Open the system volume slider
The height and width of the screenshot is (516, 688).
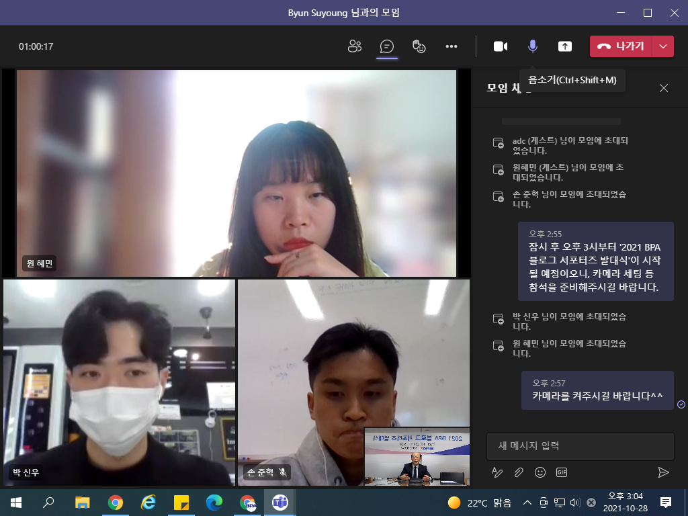[574, 502]
